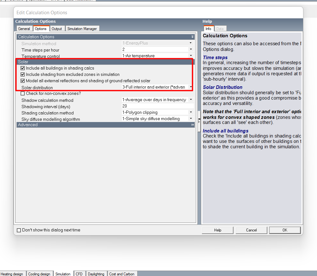Open the Cost and Carbon tab
The image size is (317, 276).
(122, 274)
